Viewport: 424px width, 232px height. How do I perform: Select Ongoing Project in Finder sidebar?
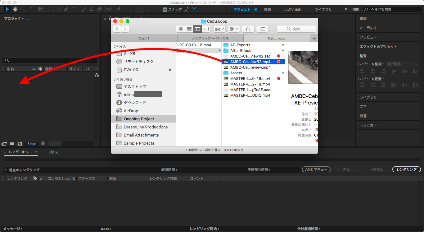[x=143, y=119]
